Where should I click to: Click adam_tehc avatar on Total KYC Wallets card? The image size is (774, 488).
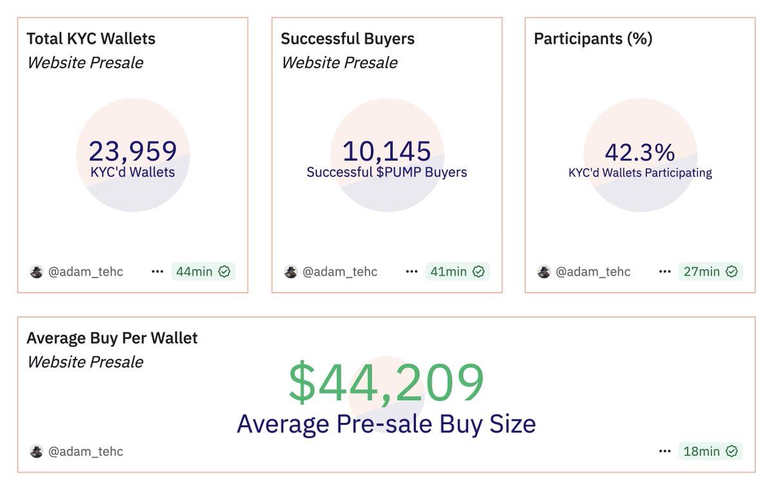36,272
